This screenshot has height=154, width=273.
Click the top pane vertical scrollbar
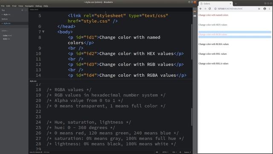192,41
